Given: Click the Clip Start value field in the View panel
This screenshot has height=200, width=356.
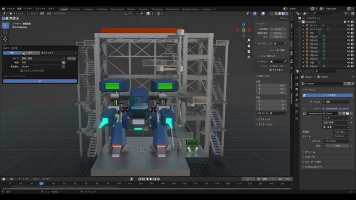Looking at the screenshot, I should point(278,33).
